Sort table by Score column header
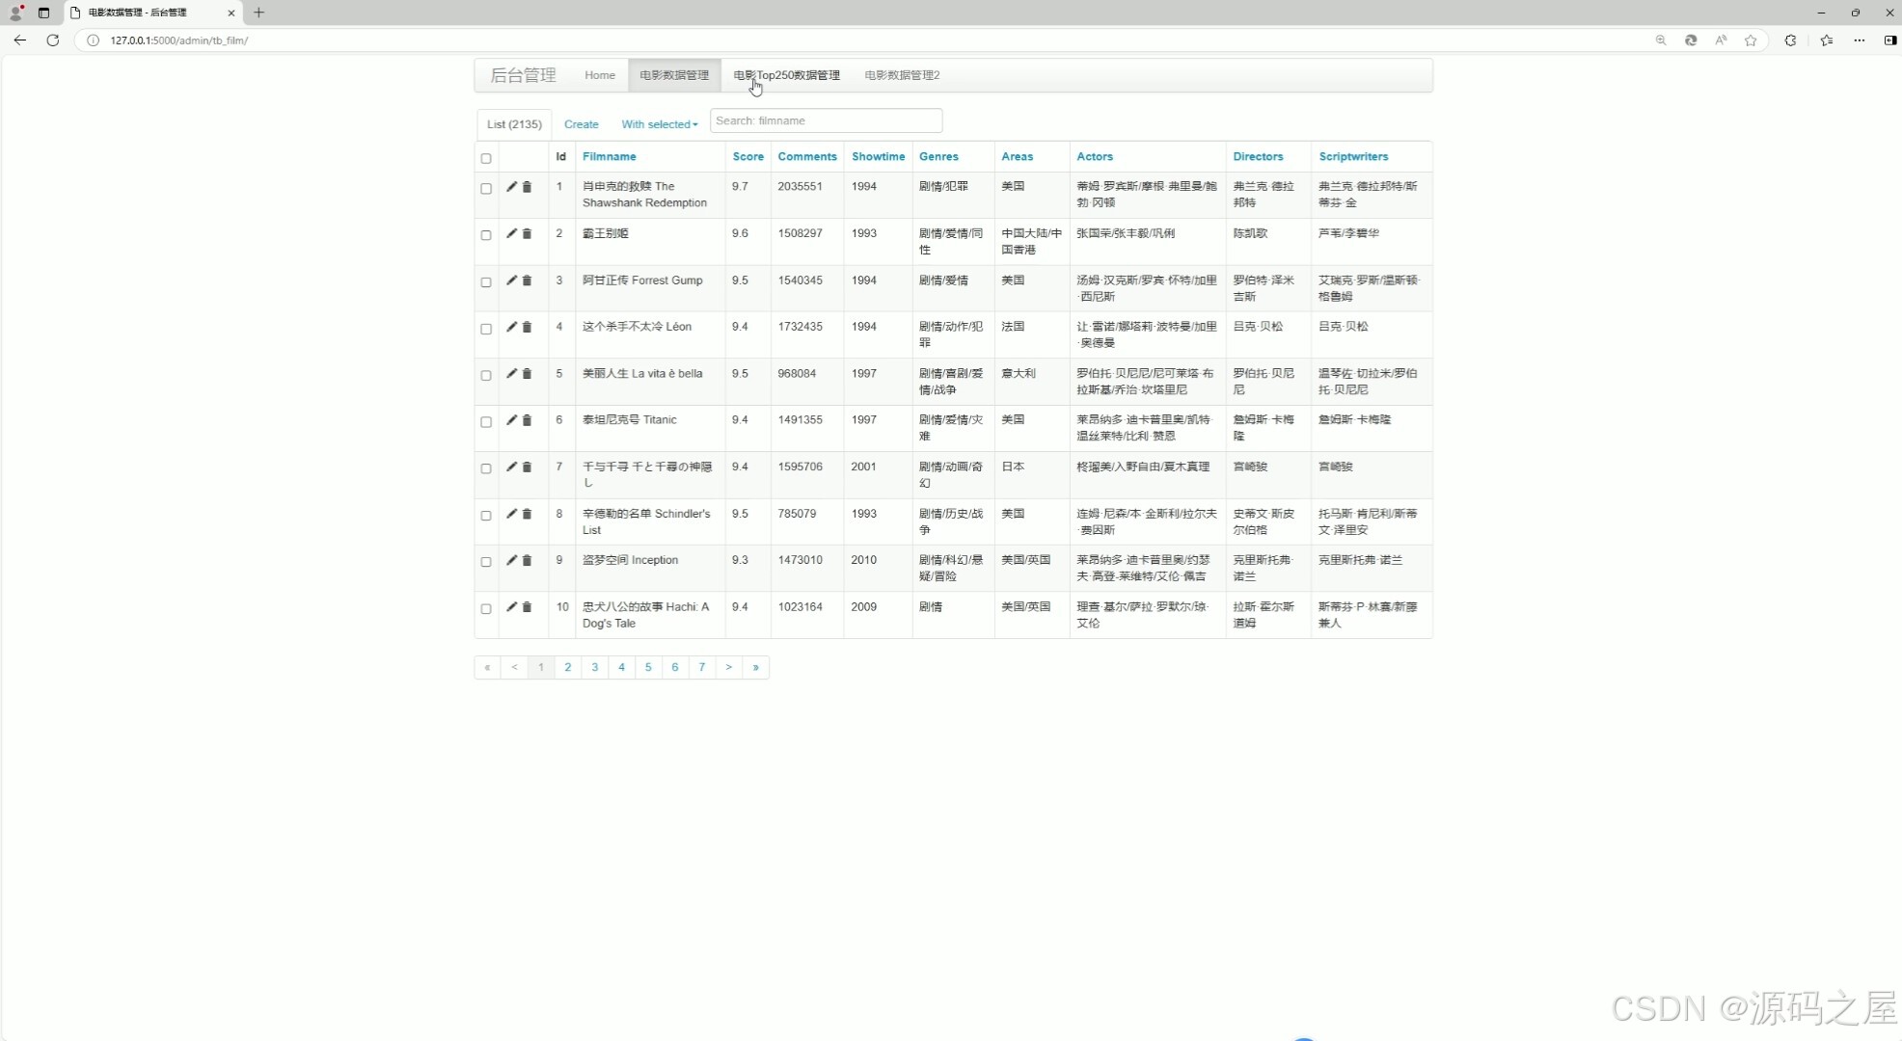 (747, 156)
